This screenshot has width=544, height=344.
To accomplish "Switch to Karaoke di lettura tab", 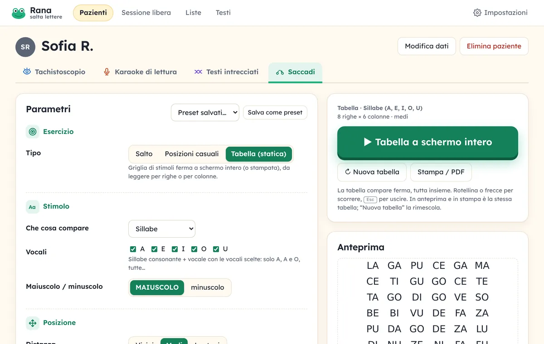I will [140, 72].
